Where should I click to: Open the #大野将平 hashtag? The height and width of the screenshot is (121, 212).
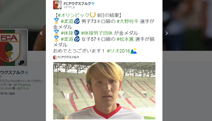[128, 21]
